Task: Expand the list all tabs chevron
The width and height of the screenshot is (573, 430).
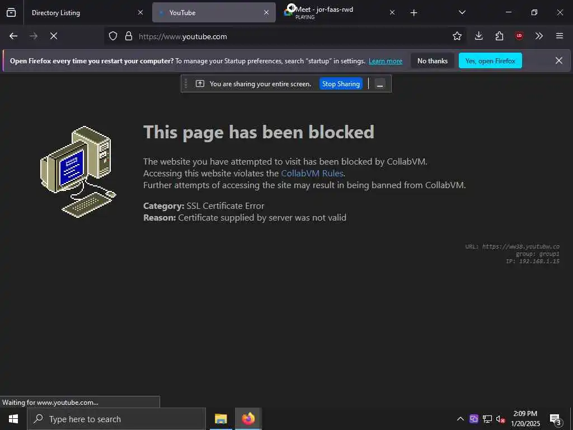Action: click(462, 12)
